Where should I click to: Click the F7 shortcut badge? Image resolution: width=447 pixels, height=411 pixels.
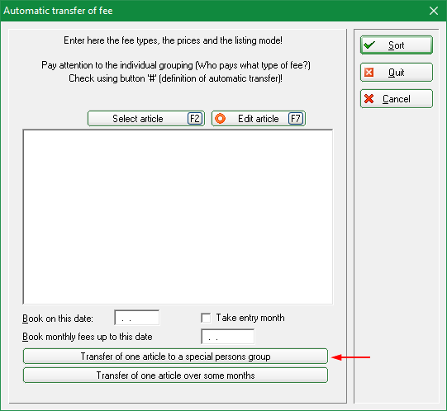[x=296, y=119]
